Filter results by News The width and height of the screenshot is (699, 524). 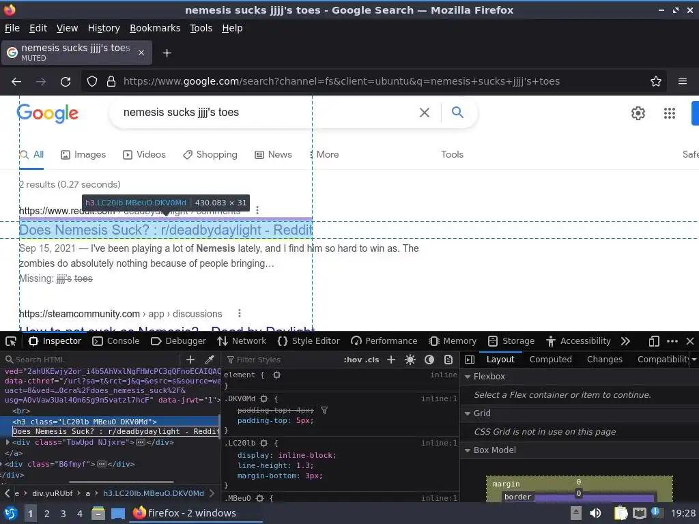[273, 155]
